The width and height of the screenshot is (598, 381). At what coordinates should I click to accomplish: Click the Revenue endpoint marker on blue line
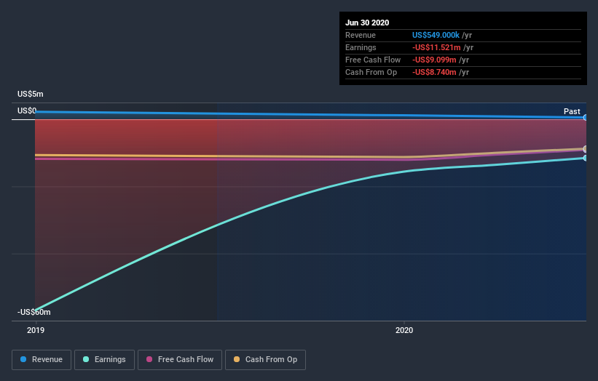click(x=585, y=118)
